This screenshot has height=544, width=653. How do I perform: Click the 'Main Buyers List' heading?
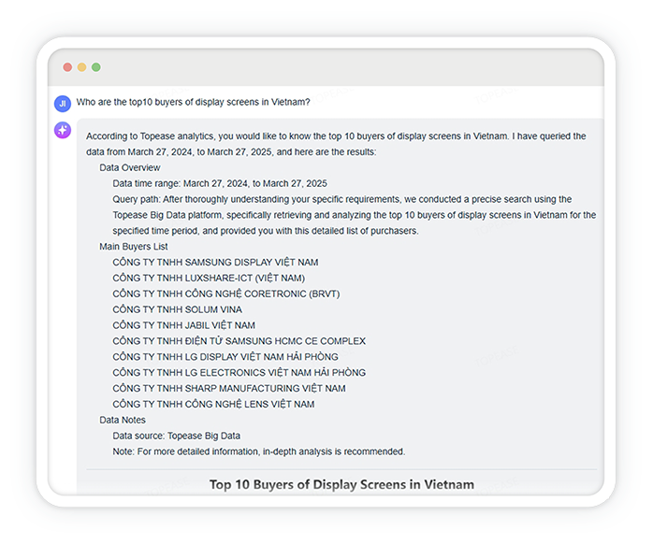click(x=133, y=247)
